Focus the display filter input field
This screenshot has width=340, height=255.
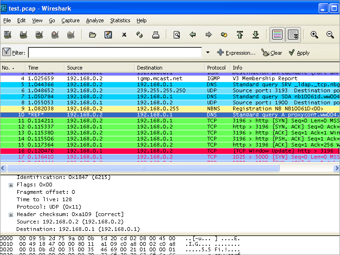click(115, 52)
